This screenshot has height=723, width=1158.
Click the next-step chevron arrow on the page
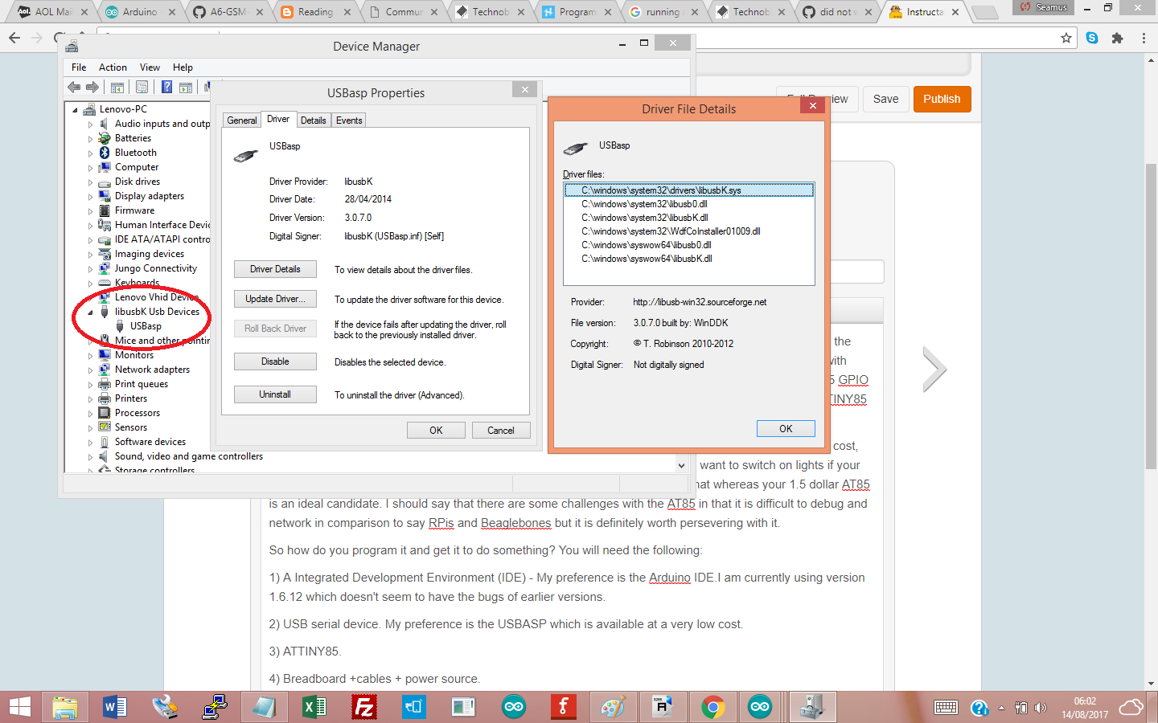[x=934, y=370]
